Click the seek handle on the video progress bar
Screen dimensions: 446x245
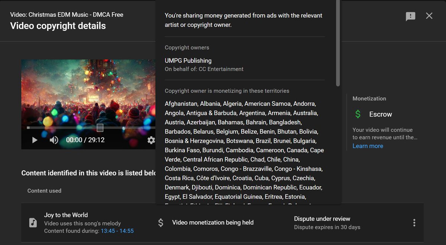pyautogui.click(x=100, y=127)
